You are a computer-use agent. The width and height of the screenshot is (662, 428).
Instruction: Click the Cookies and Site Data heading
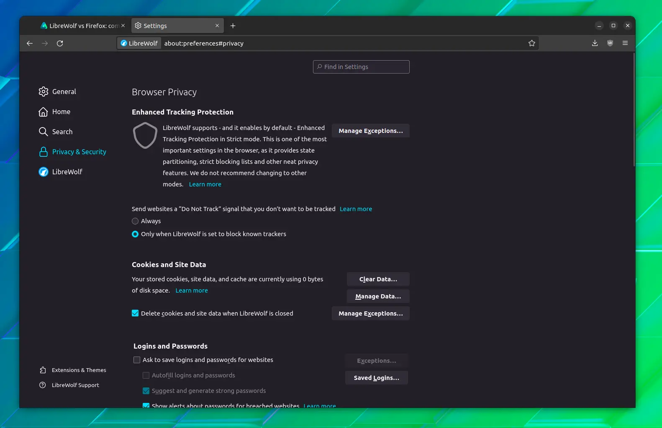click(169, 265)
